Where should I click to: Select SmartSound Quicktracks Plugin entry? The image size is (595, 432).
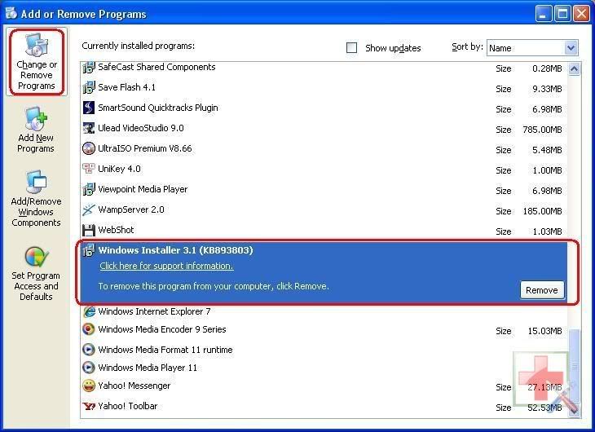click(x=324, y=108)
